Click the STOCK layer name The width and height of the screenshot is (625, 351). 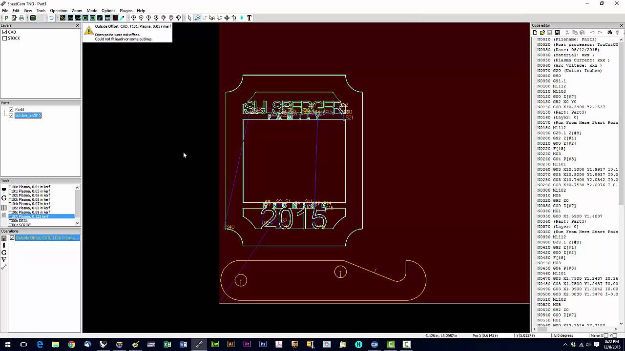point(14,38)
